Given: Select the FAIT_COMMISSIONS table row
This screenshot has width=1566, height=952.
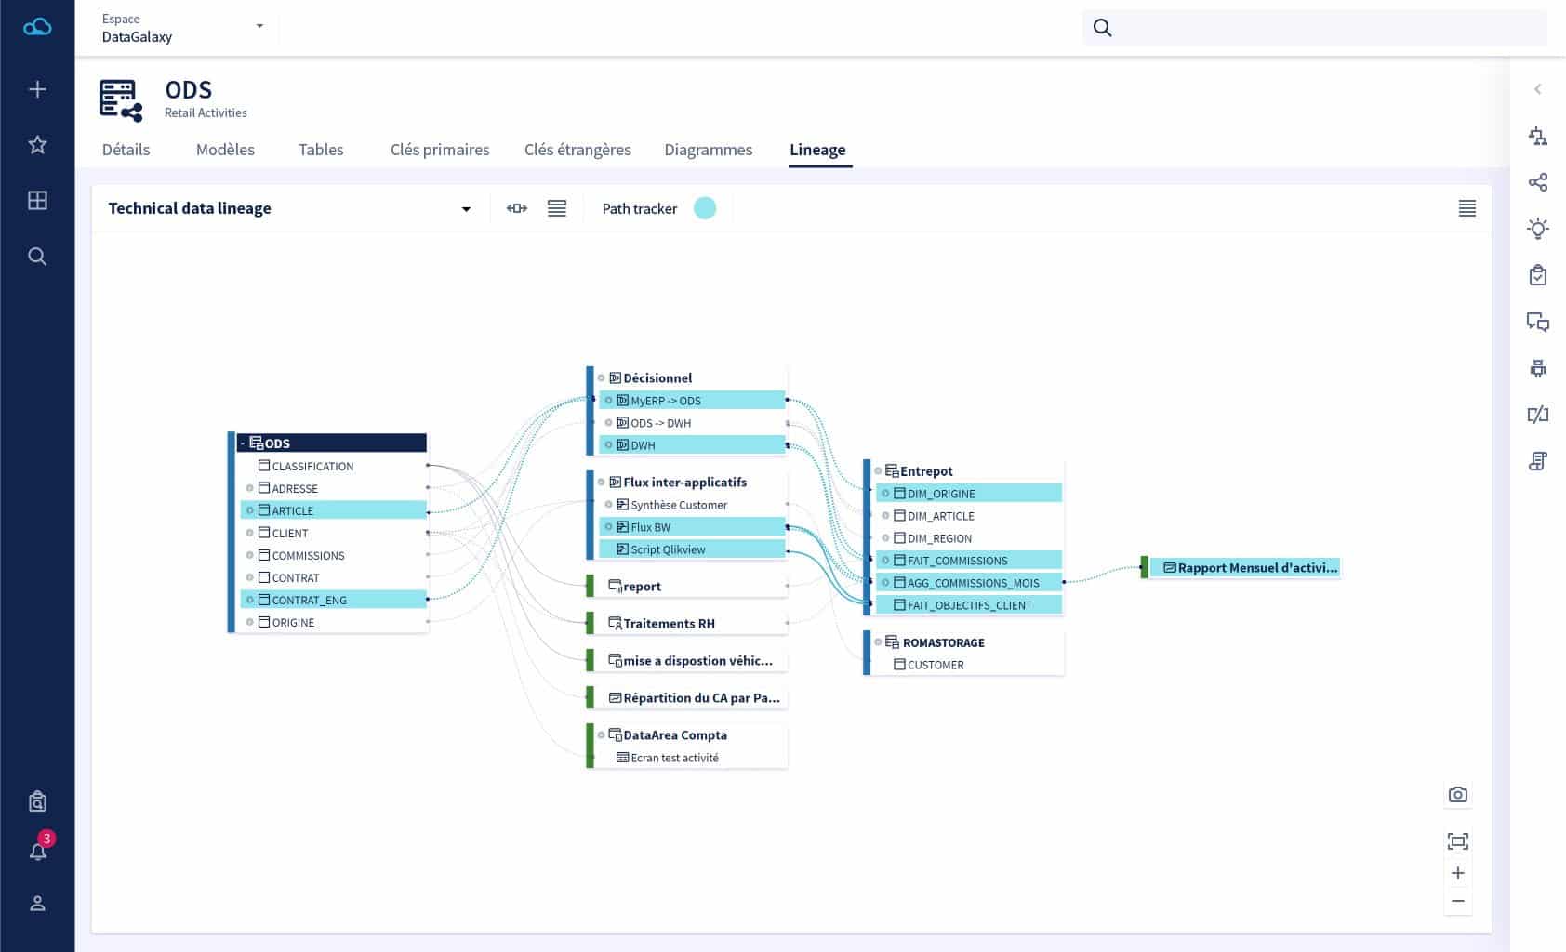Looking at the screenshot, I should 969,561.
